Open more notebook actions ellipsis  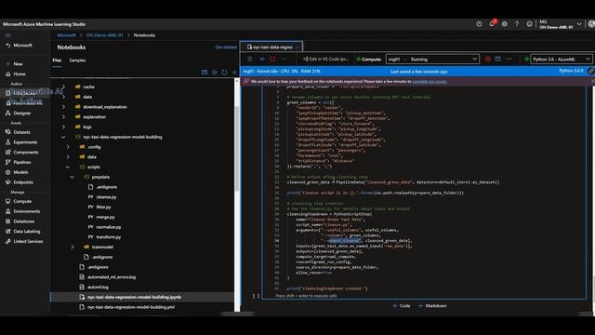[x=284, y=59]
